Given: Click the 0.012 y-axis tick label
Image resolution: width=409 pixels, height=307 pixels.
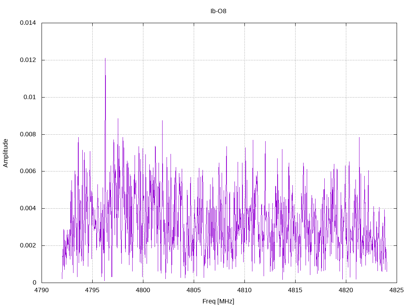Looking at the screenshot, I should [28, 60].
